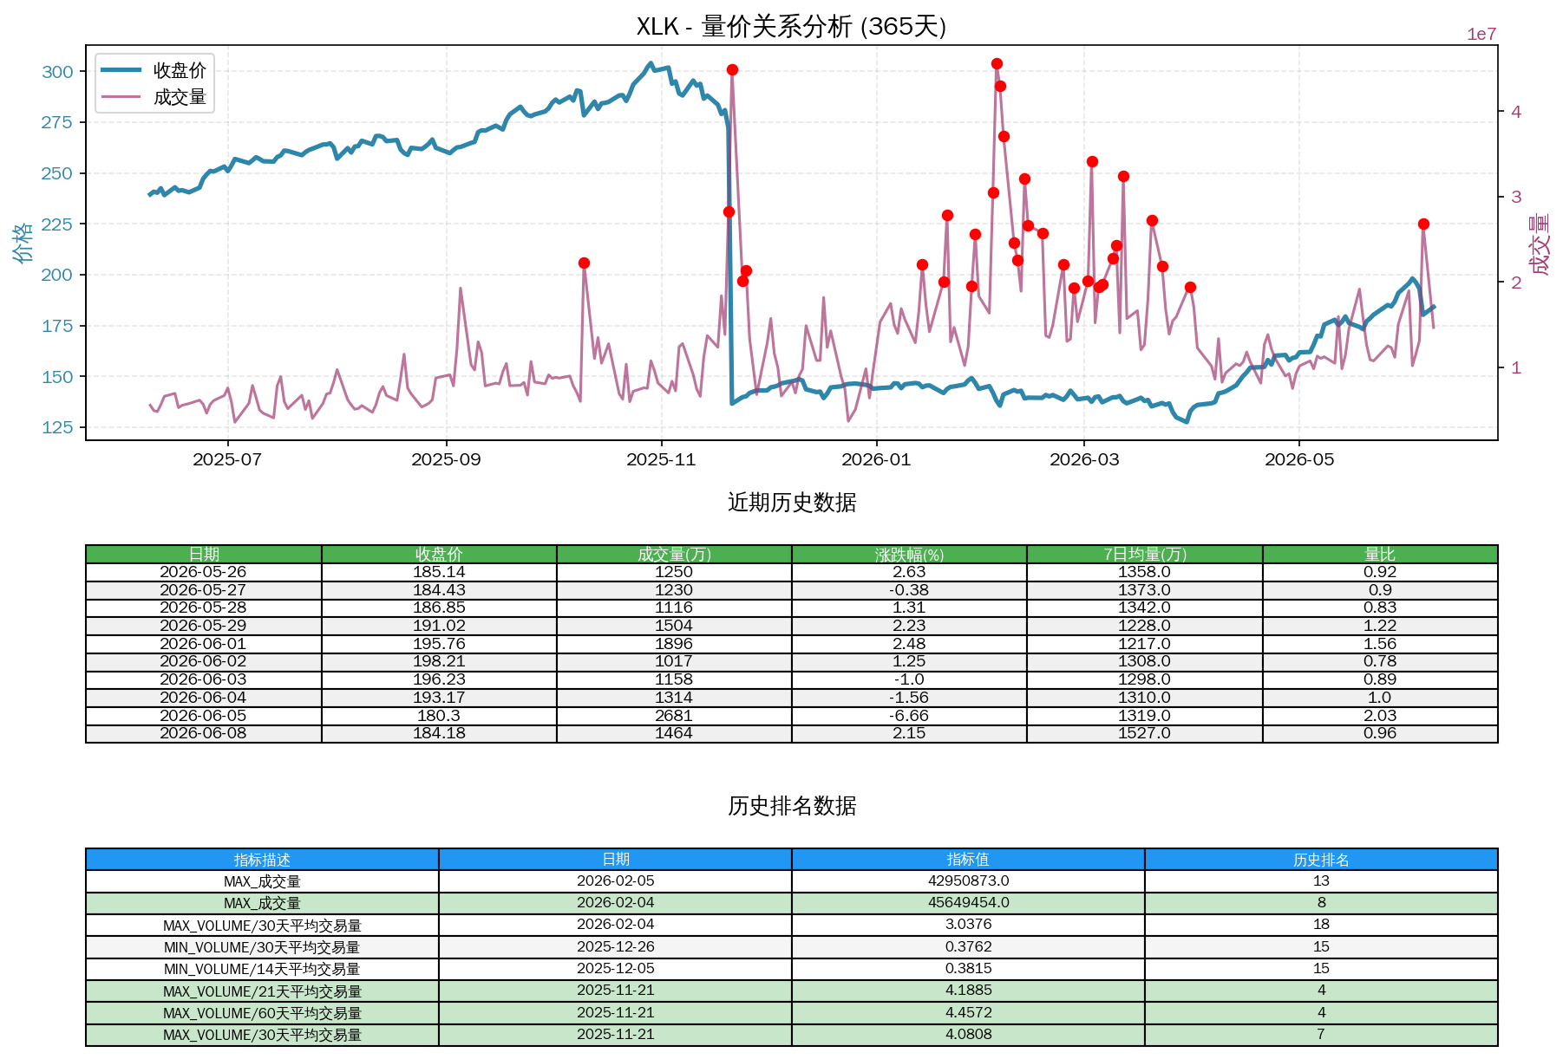1563x1059 pixels.
Task: Click the 价格 left axis label
Action: pyautogui.click(x=23, y=242)
